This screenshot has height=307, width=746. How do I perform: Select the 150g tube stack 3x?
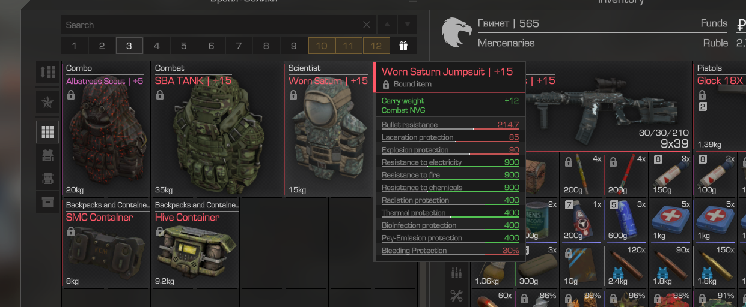pos(671,174)
